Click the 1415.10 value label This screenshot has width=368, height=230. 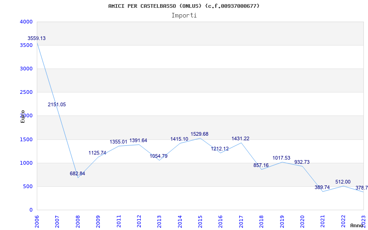tap(179, 139)
